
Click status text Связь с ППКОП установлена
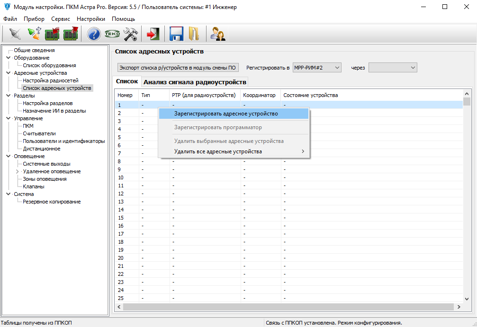click(x=301, y=323)
